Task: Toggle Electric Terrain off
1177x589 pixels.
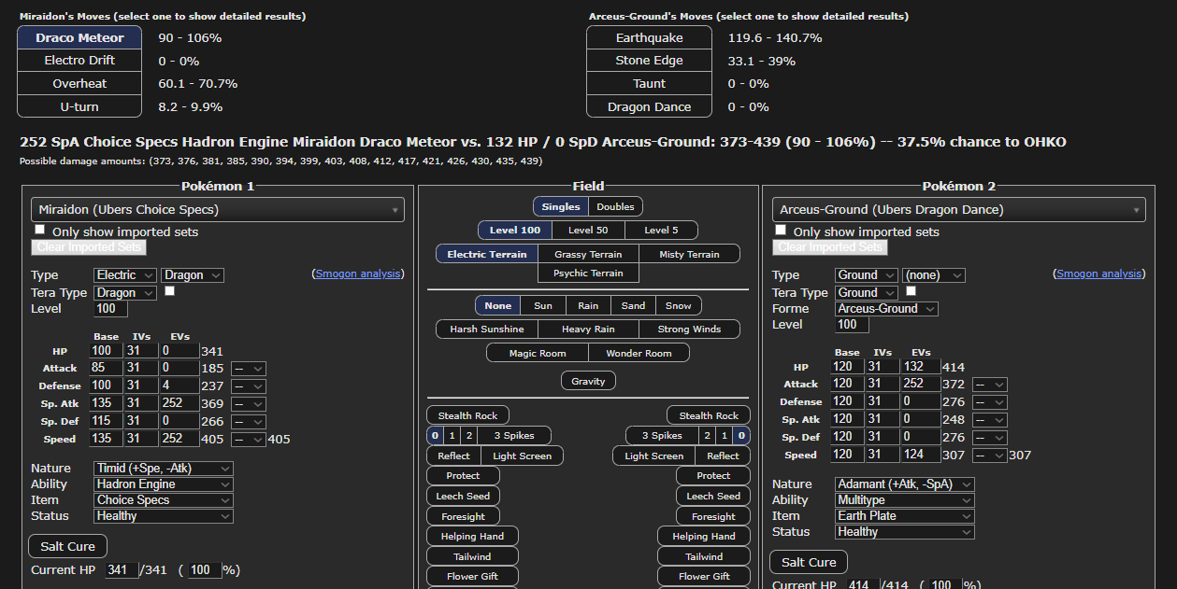Action: pos(487,254)
